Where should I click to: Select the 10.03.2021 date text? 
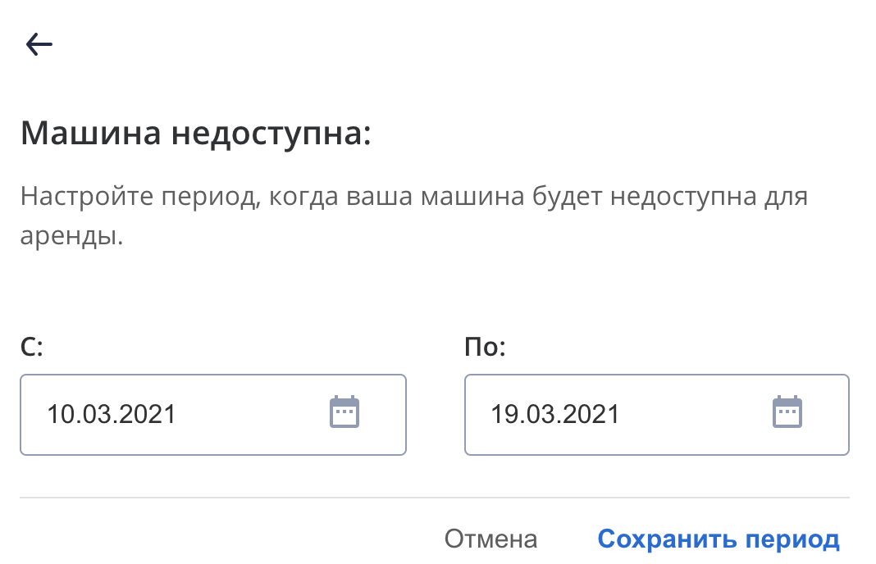(112, 414)
